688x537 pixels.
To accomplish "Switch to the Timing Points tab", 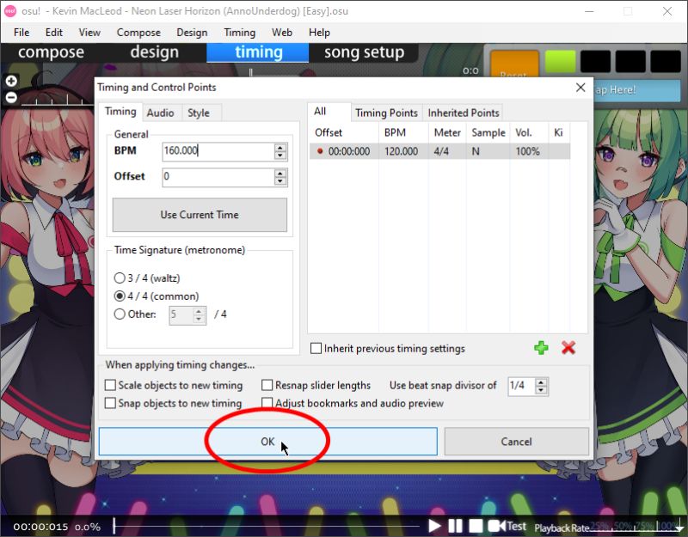I will click(388, 113).
